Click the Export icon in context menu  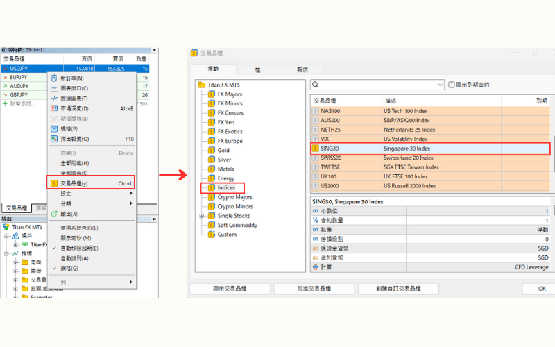[x=54, y=214]
